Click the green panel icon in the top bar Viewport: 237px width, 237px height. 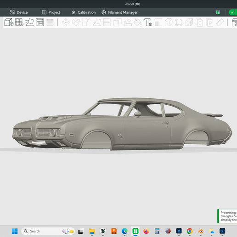(x=218, y=12)
